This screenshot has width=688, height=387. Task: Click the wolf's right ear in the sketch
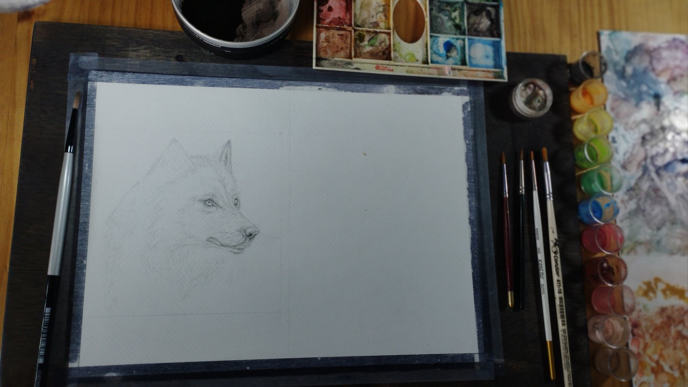tap(225, 156)
